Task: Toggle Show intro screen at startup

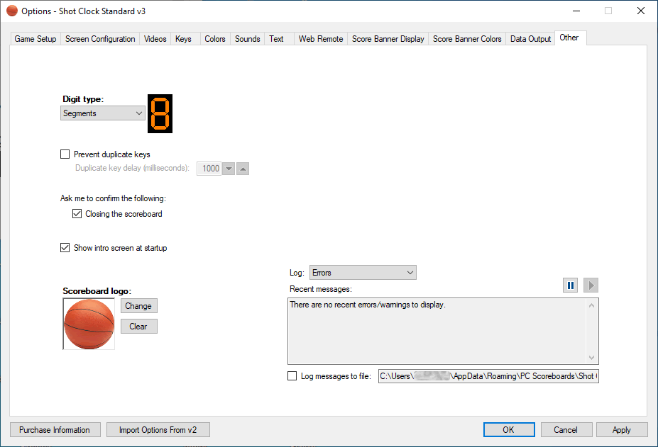Action: 65,248
